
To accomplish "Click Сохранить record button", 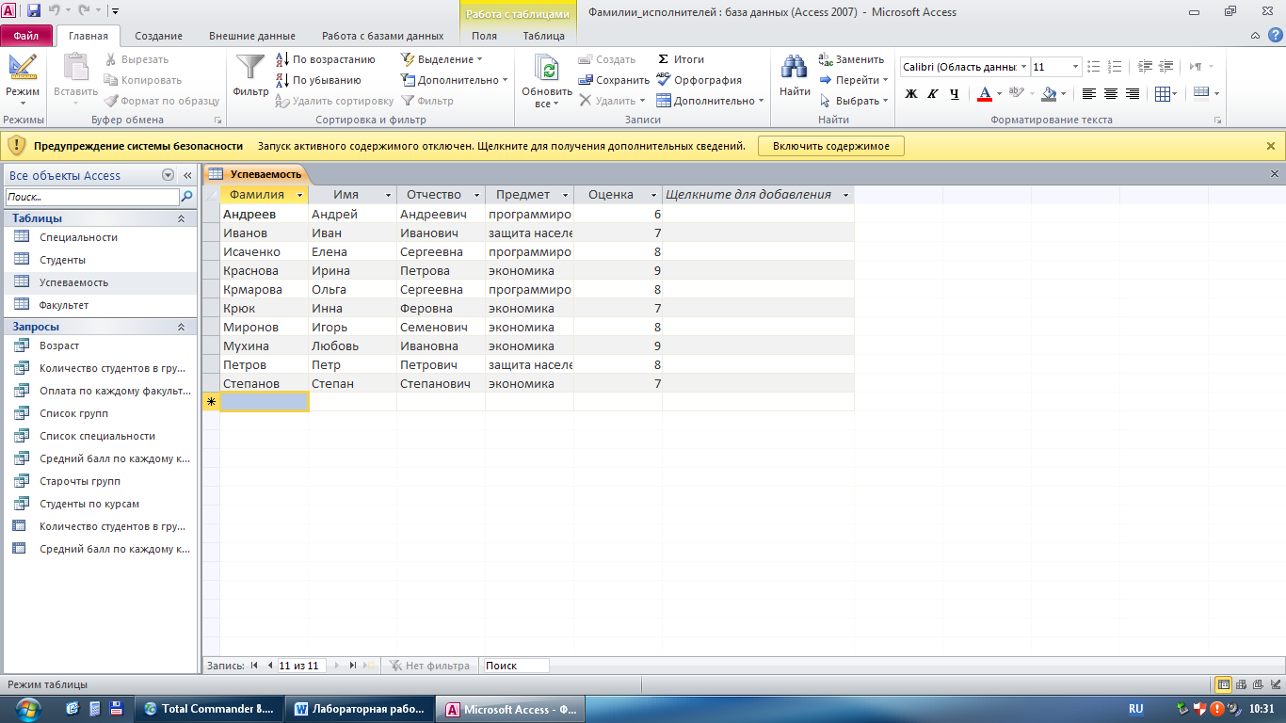I will coord(614,80).
